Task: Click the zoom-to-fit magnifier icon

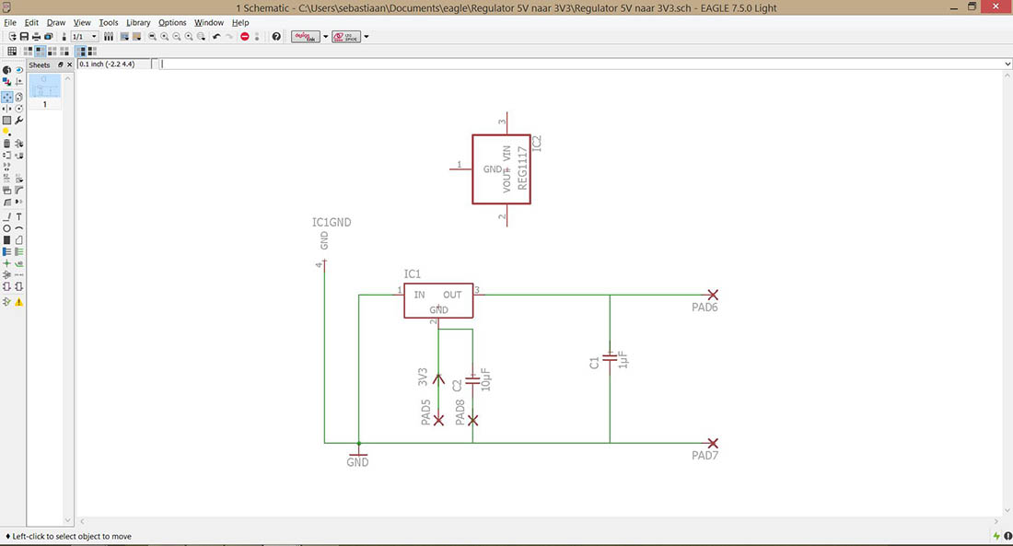Action: pyautogui.click(x=153, y=37)
